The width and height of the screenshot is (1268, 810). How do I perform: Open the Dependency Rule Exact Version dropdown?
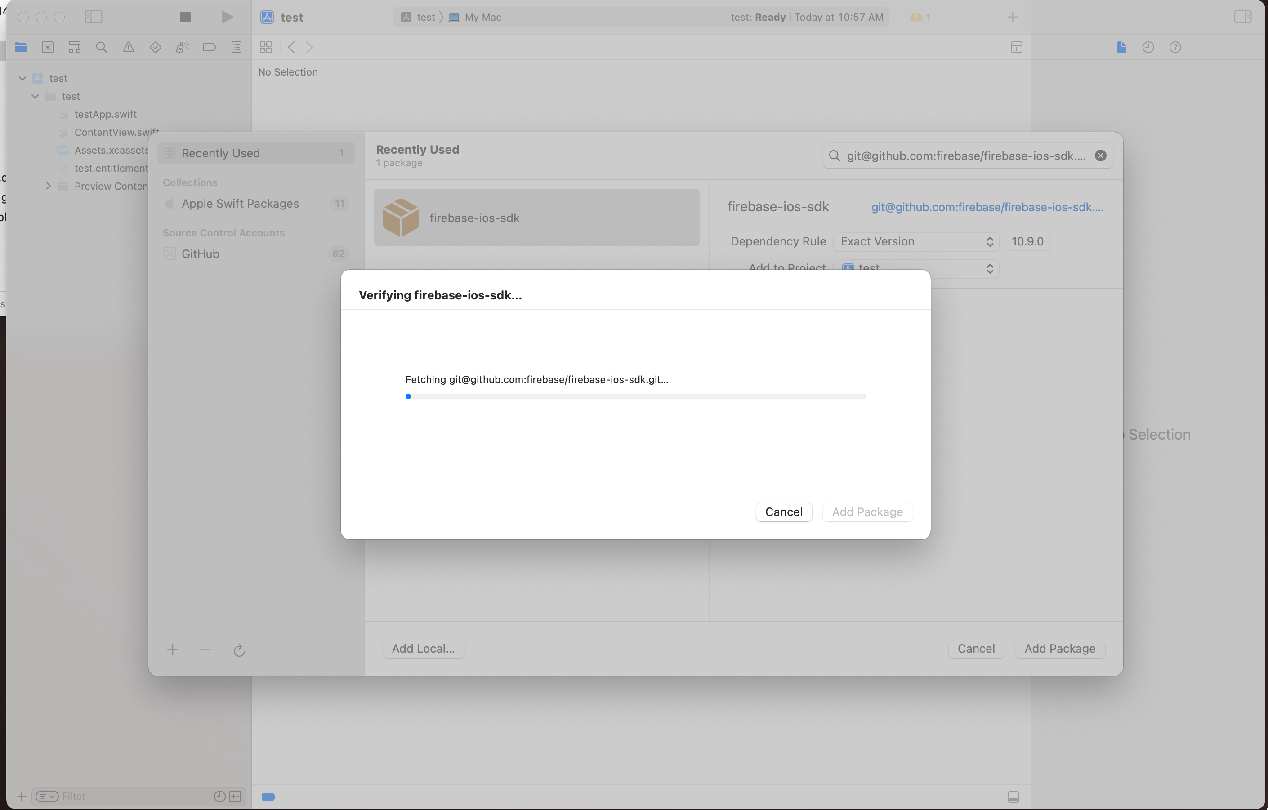pos(916,241)
